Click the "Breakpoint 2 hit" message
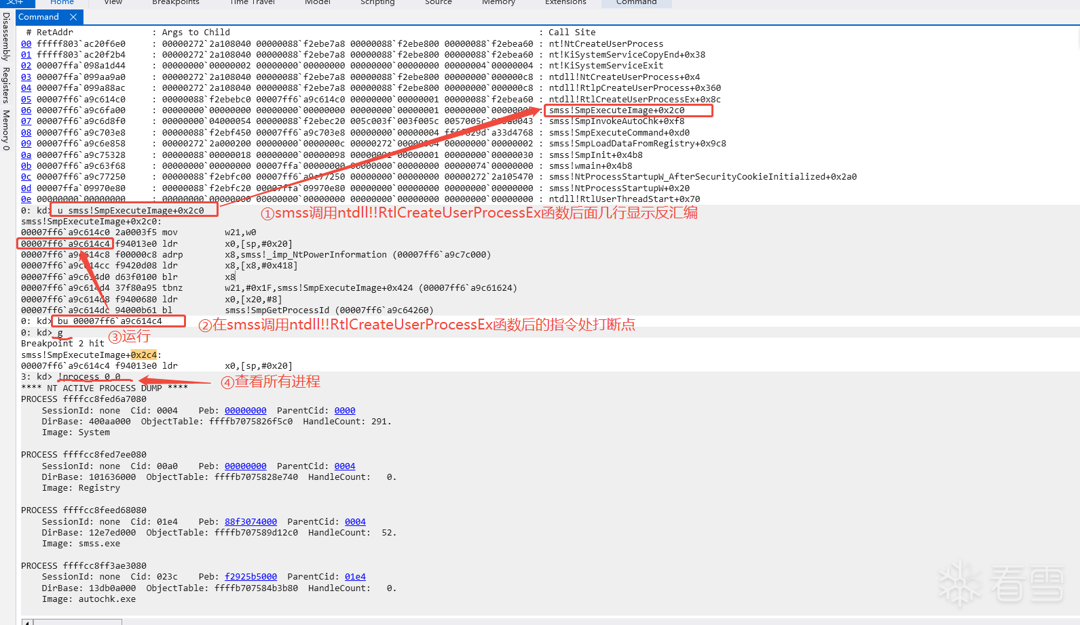The height and width of the screenshot is (625, 1080). point(62,344)
